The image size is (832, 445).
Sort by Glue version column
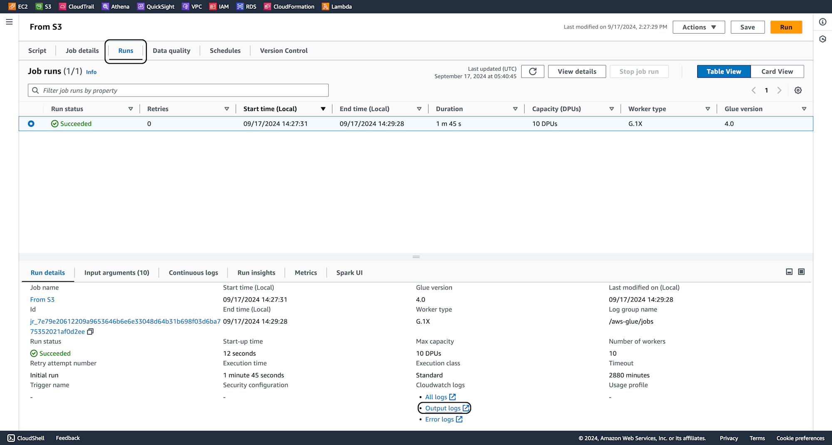[x=804, y=109]
